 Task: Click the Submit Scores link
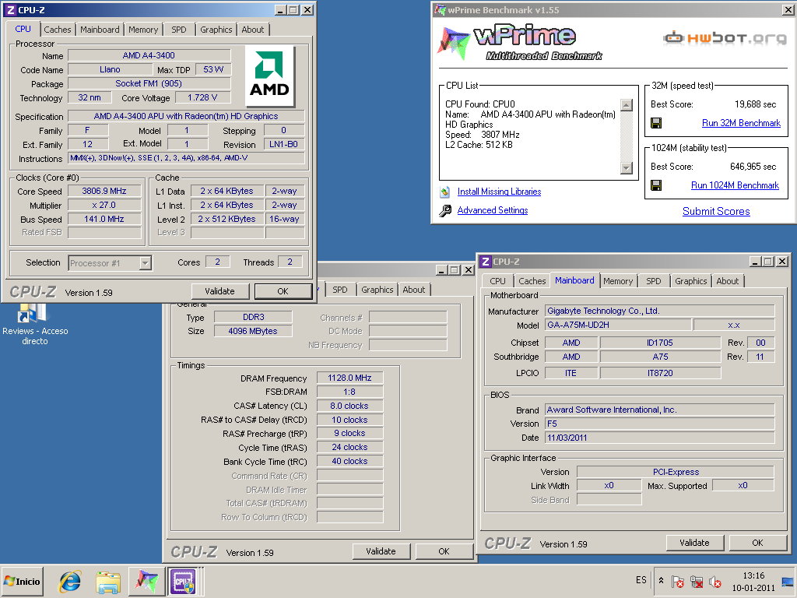[x=716, y=212]
